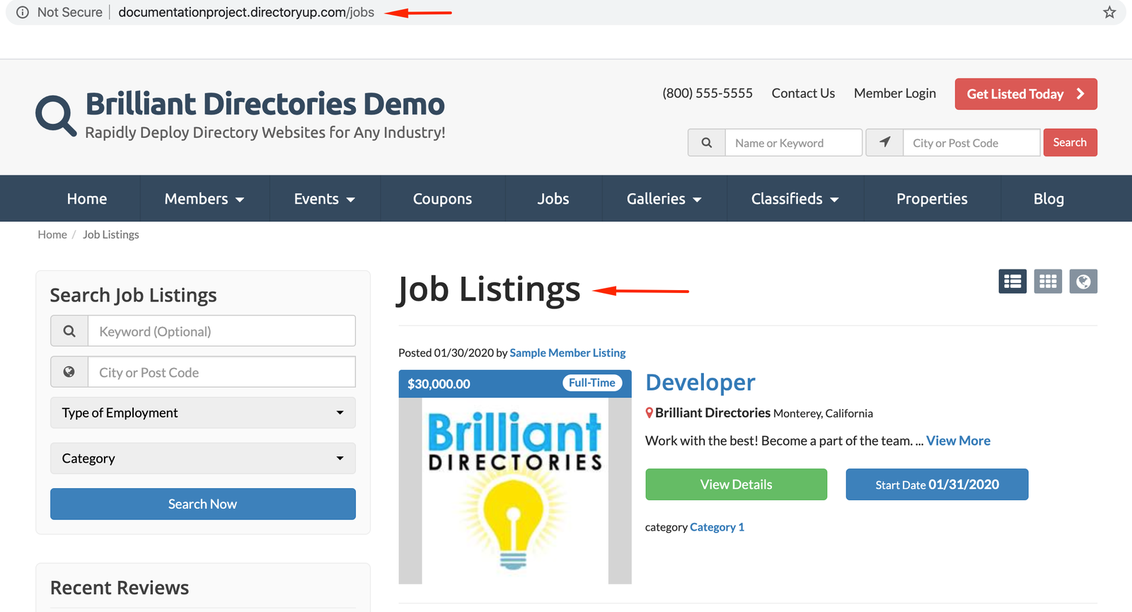Click the sidebar City or Post Code field
Image resolution: width=1132 pixels, height=612 pixels.
(221, 372)
